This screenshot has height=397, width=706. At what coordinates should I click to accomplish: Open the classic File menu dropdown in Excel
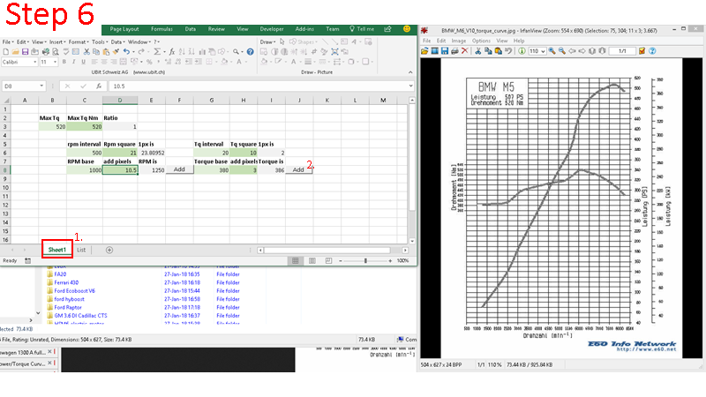pyautogui.click(x=8, y=41)
